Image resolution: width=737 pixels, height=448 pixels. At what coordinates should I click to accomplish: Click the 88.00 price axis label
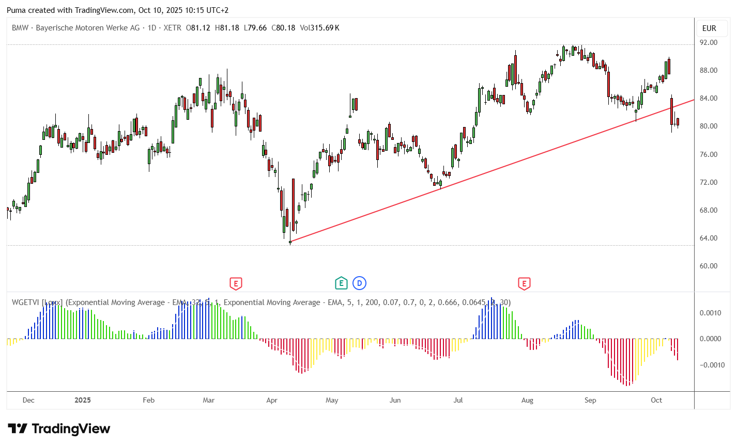click(709, 70)
